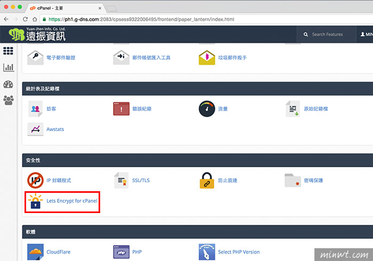
Task: Open the user manager people sidebar icon
Action: pyautogui.click(x=9, y=100)
